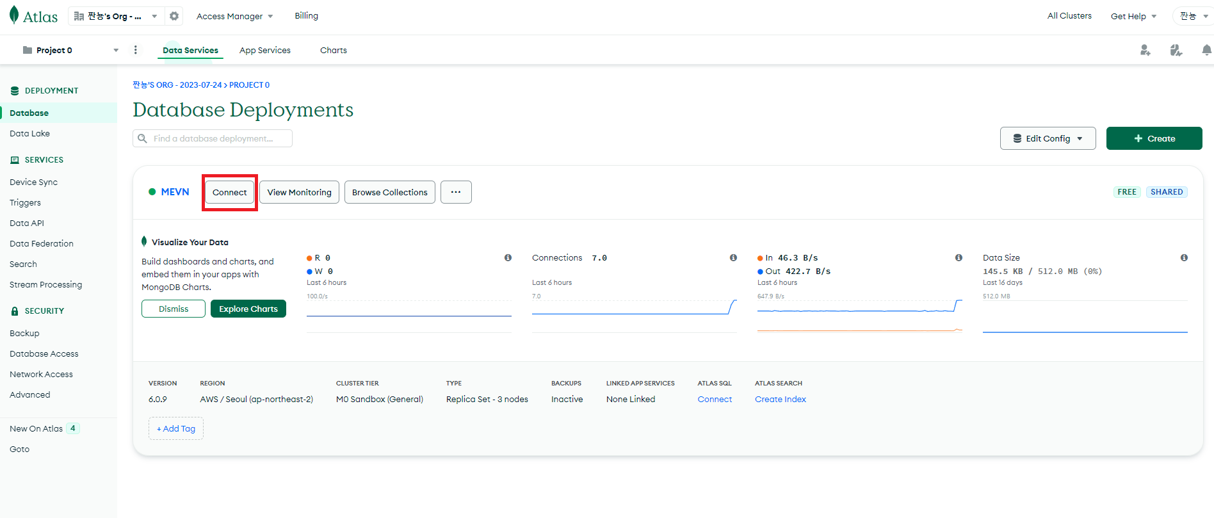1214x518 pixels.
Task: Click View Monitoring button
Action: point(299,192)
